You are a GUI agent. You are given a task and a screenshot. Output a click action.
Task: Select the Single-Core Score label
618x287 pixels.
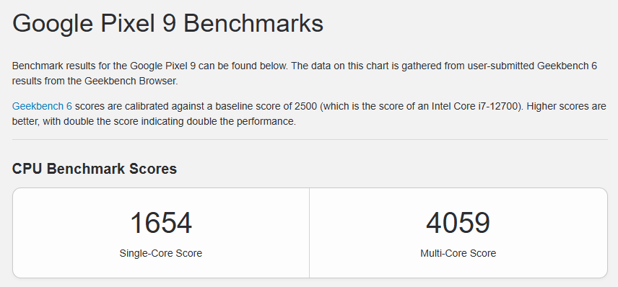(161, 253)
